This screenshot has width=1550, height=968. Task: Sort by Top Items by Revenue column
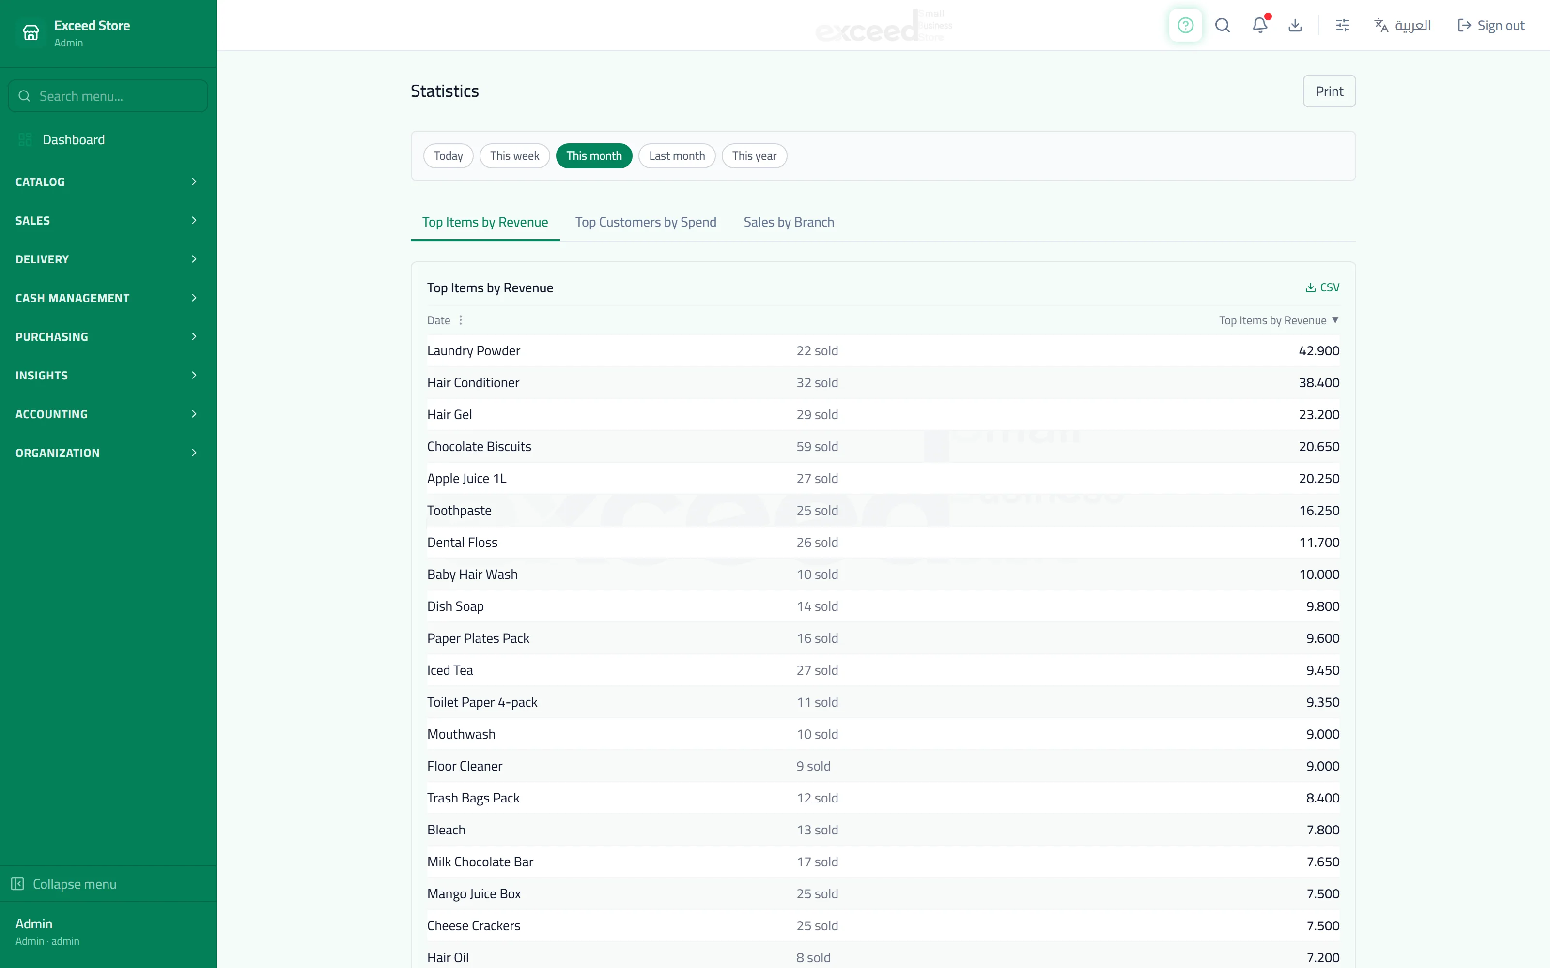click(1278, 320)
